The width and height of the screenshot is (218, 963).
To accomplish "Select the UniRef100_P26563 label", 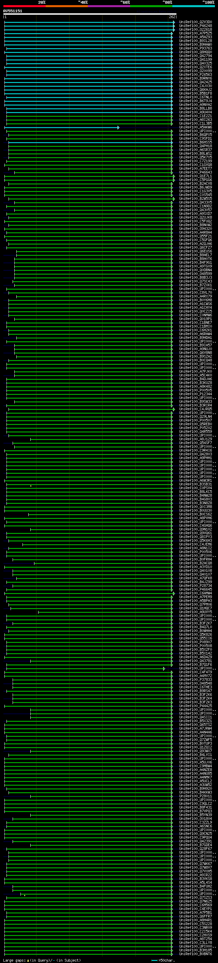I will pos(196,75).
